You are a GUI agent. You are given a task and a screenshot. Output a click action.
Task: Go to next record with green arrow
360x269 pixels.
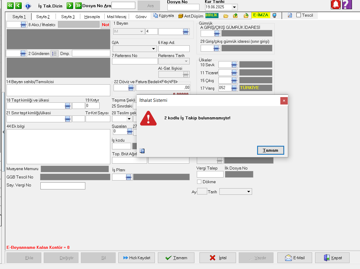tap(70, 6)
